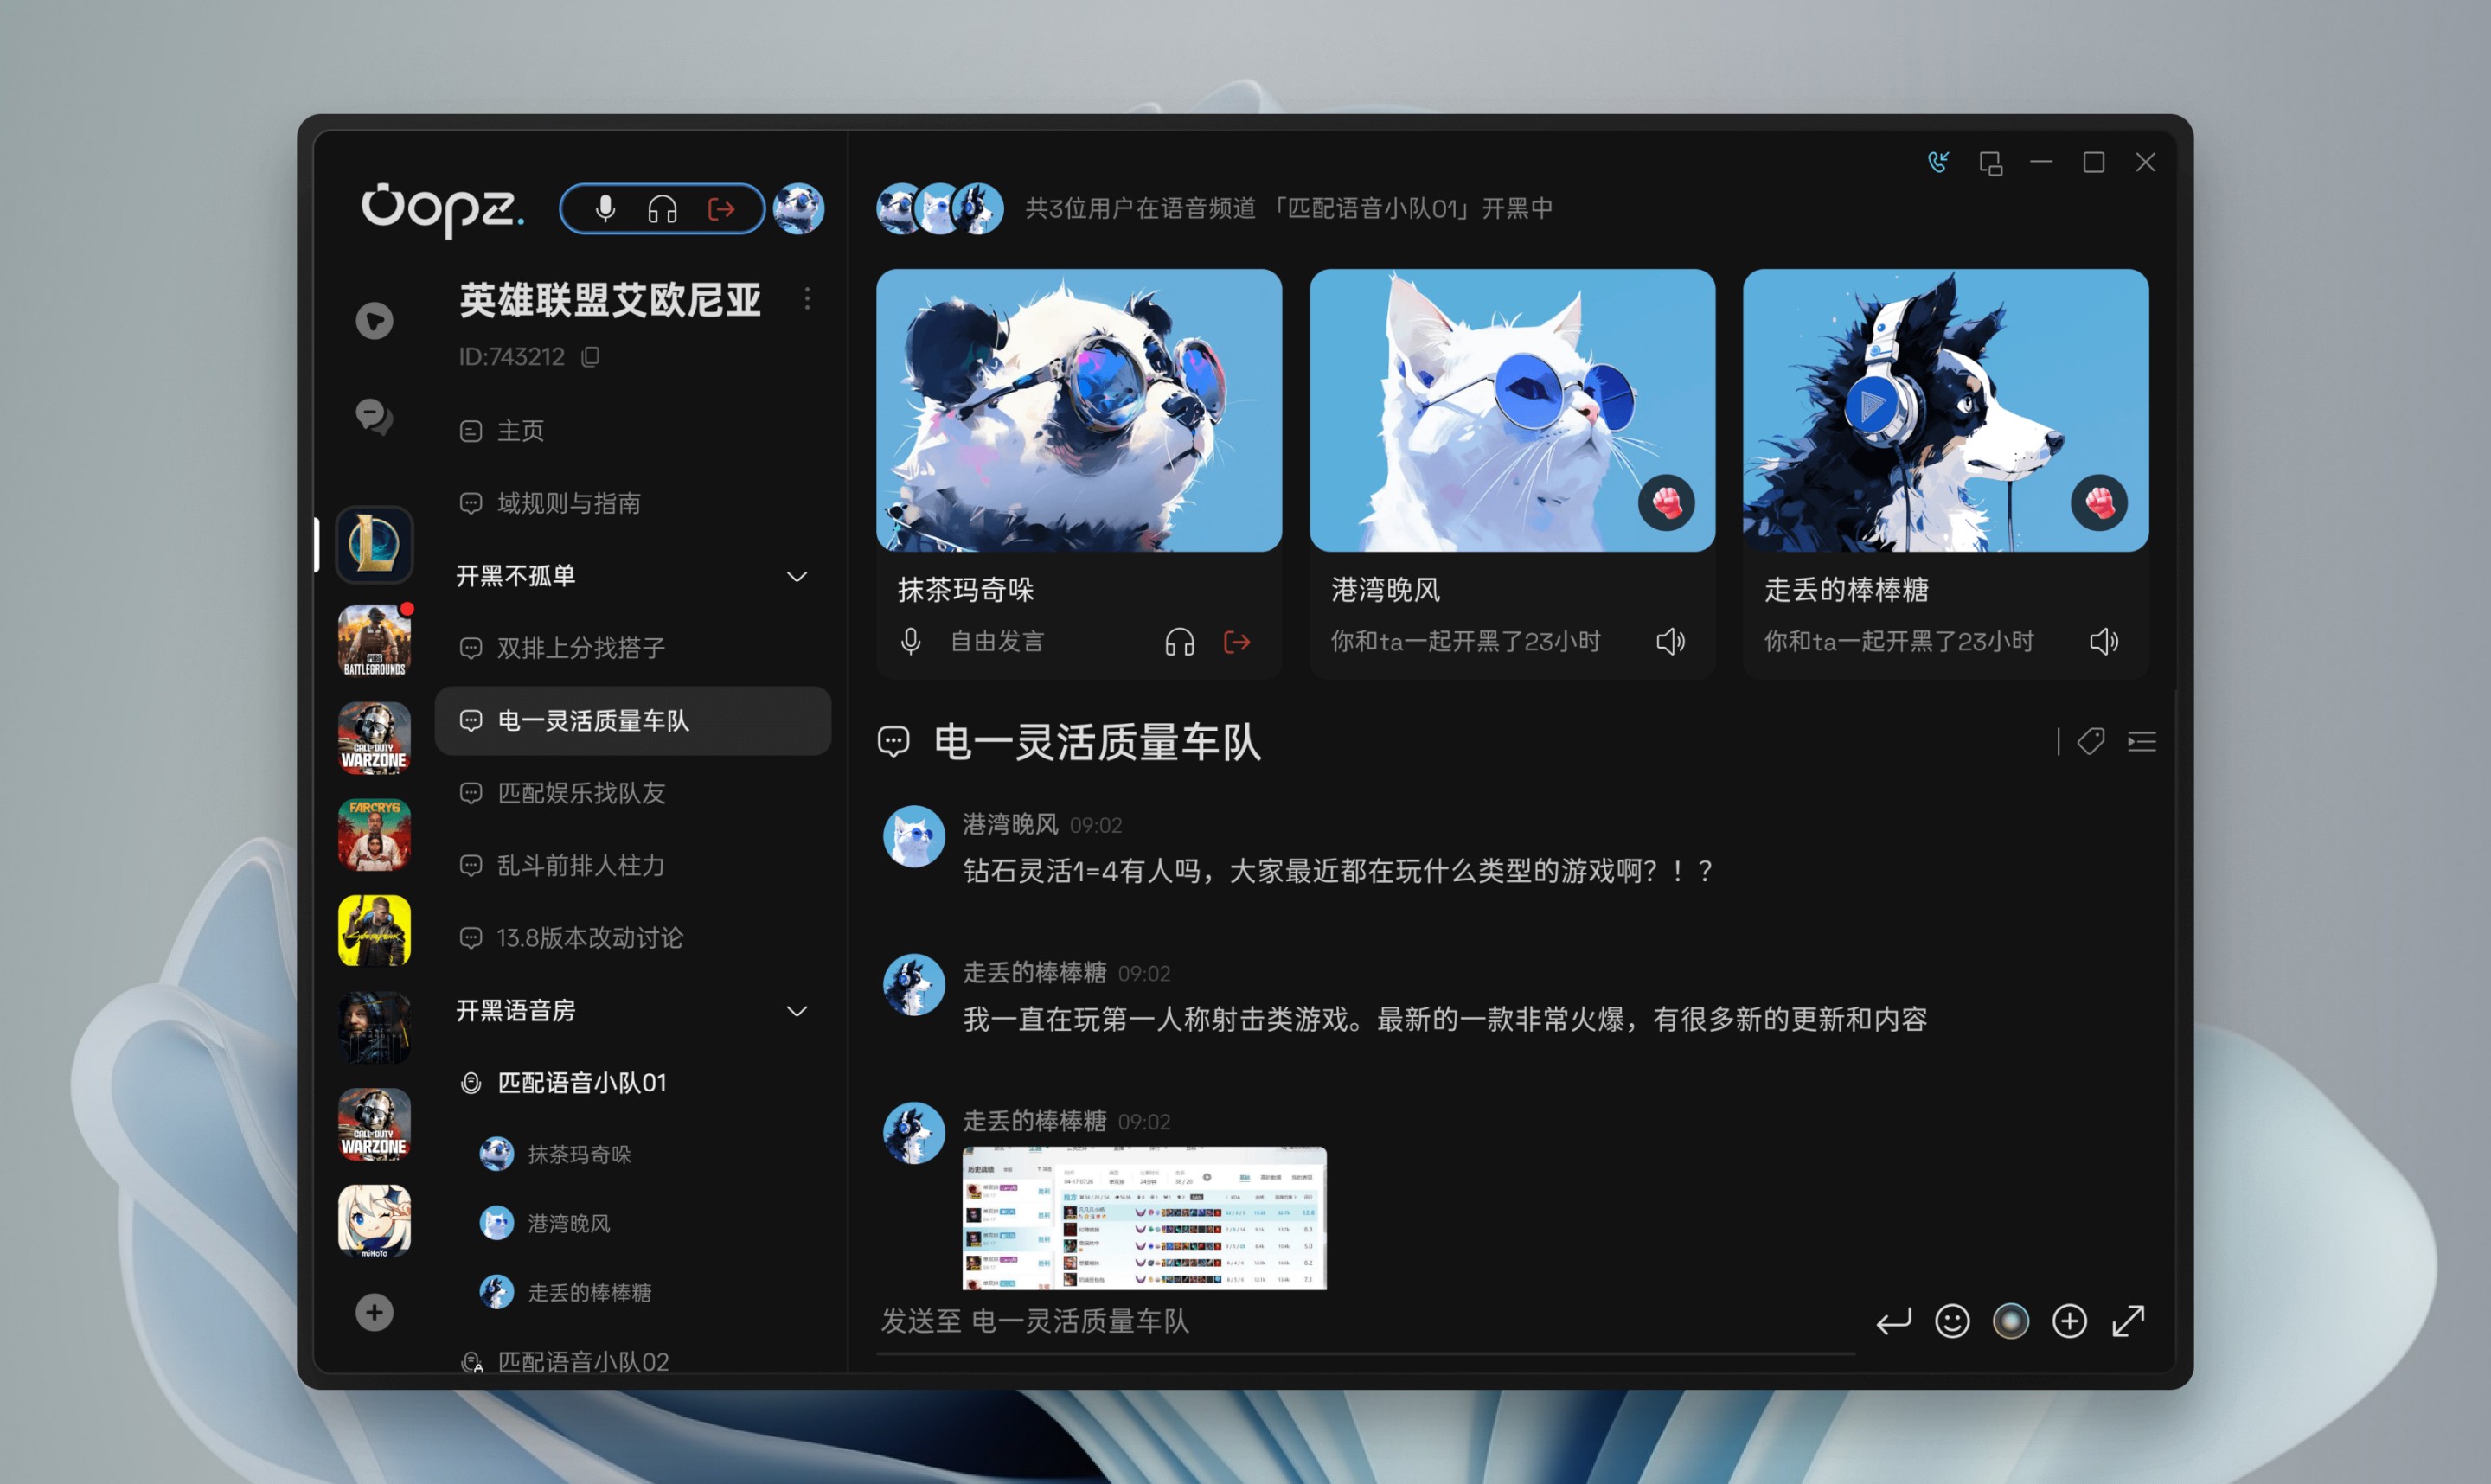Click the fist badge on 港湾晚风 card
2491x1484 pixels.
tap(1666, 502)
